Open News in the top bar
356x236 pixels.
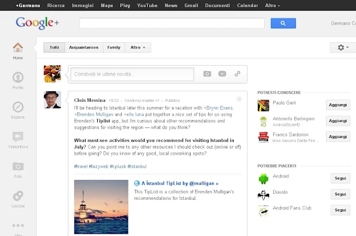(171, 6)
